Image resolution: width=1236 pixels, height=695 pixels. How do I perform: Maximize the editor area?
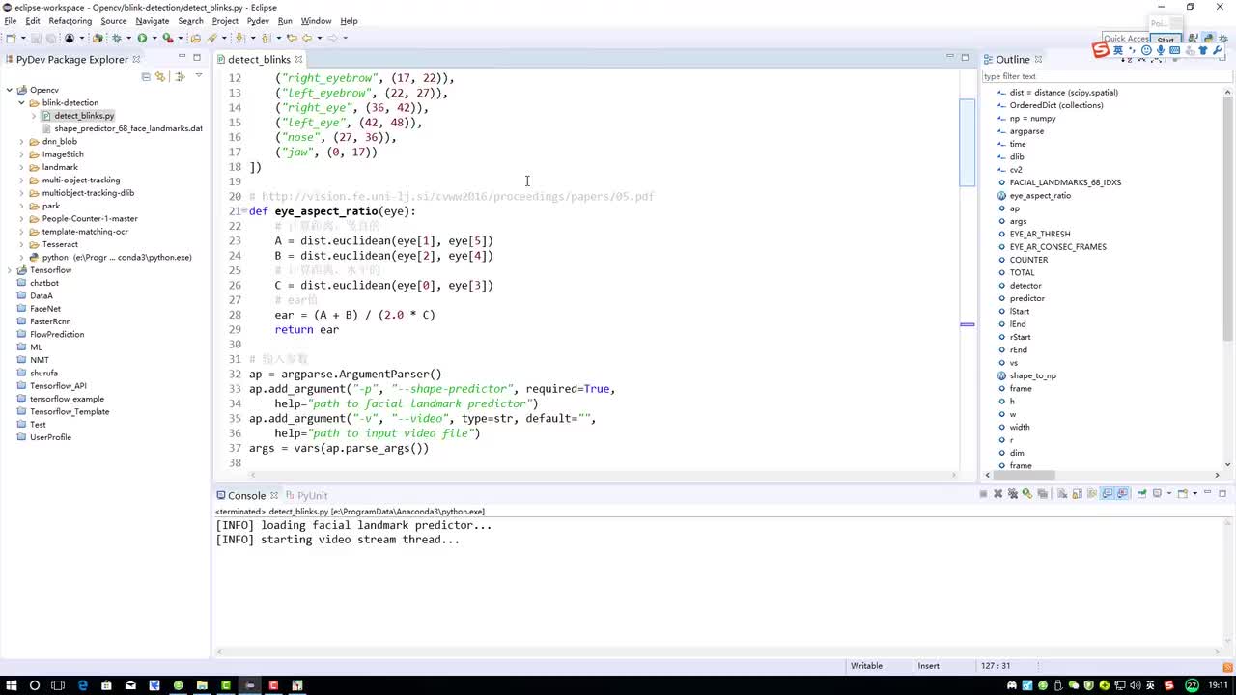(x=964, y=58)
